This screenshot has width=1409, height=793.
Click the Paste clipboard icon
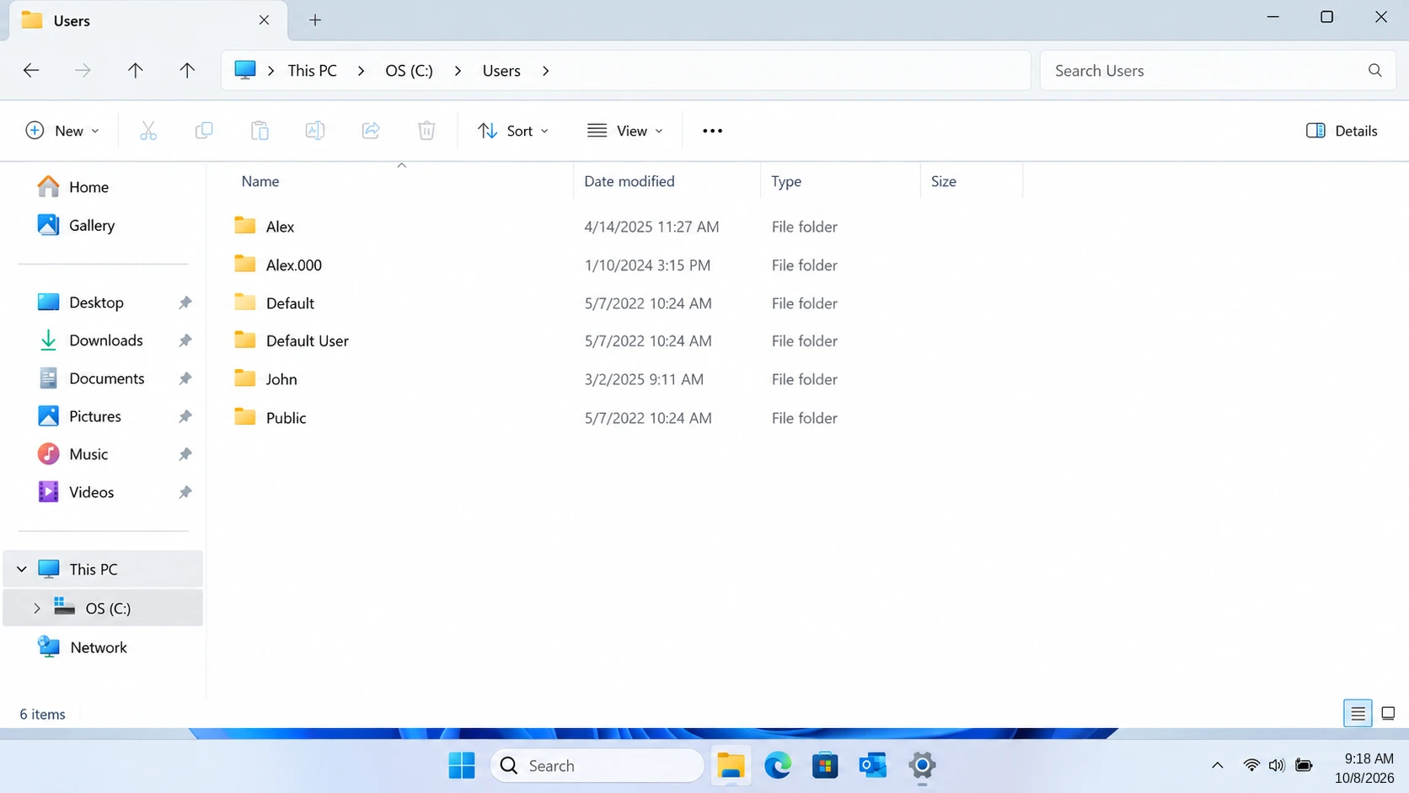260,131
